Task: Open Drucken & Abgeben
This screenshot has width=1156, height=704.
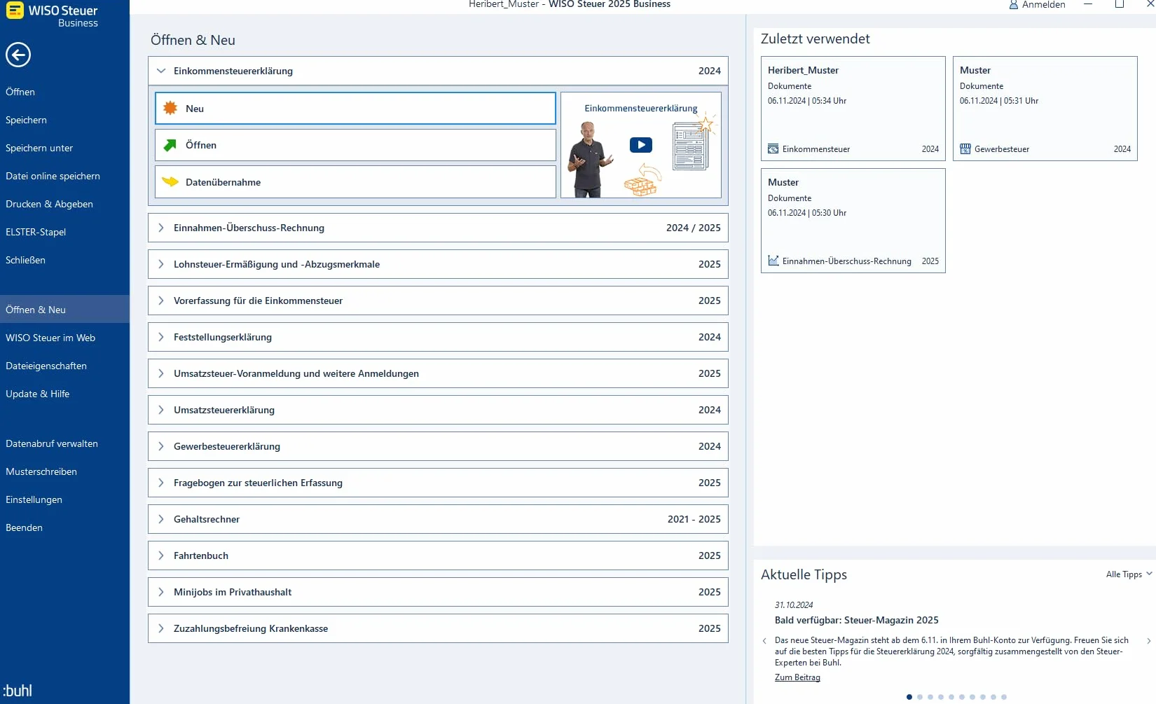Action: (x=64, y=204)
